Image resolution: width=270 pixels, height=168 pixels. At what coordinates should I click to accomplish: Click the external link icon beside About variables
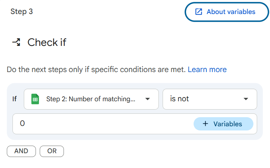199,12
